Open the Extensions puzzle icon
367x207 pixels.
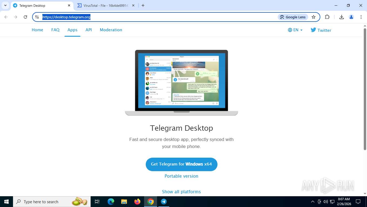point(327,17)
